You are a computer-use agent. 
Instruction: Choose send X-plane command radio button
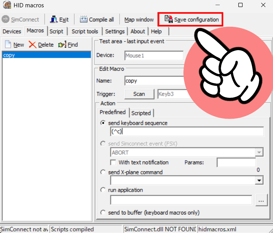pyautogui.click(x=103, y=172)
